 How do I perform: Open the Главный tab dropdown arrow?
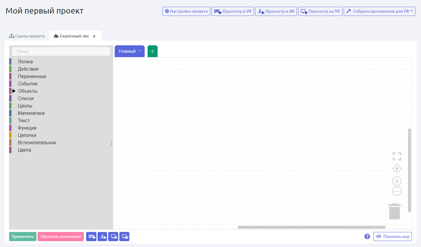[139, 51]
